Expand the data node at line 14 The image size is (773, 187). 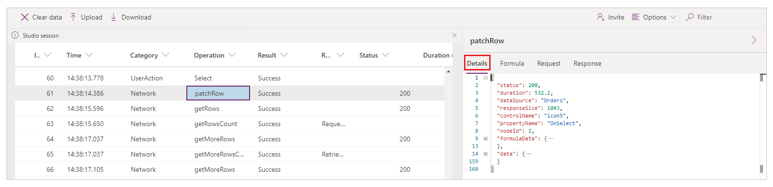[485, 154]
